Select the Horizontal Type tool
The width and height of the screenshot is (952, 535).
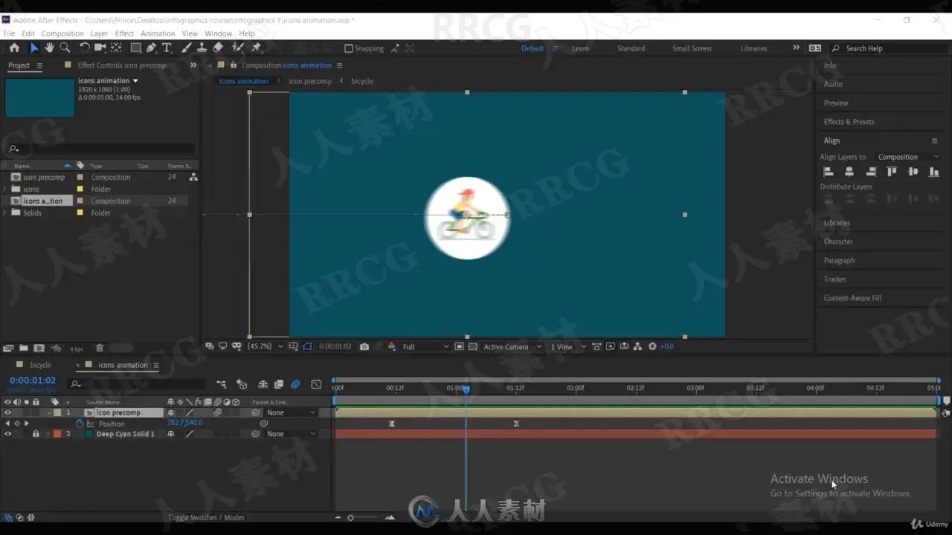tap(167, 48)
